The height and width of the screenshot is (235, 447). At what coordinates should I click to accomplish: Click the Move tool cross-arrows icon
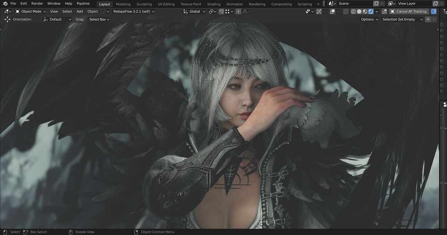7,19
